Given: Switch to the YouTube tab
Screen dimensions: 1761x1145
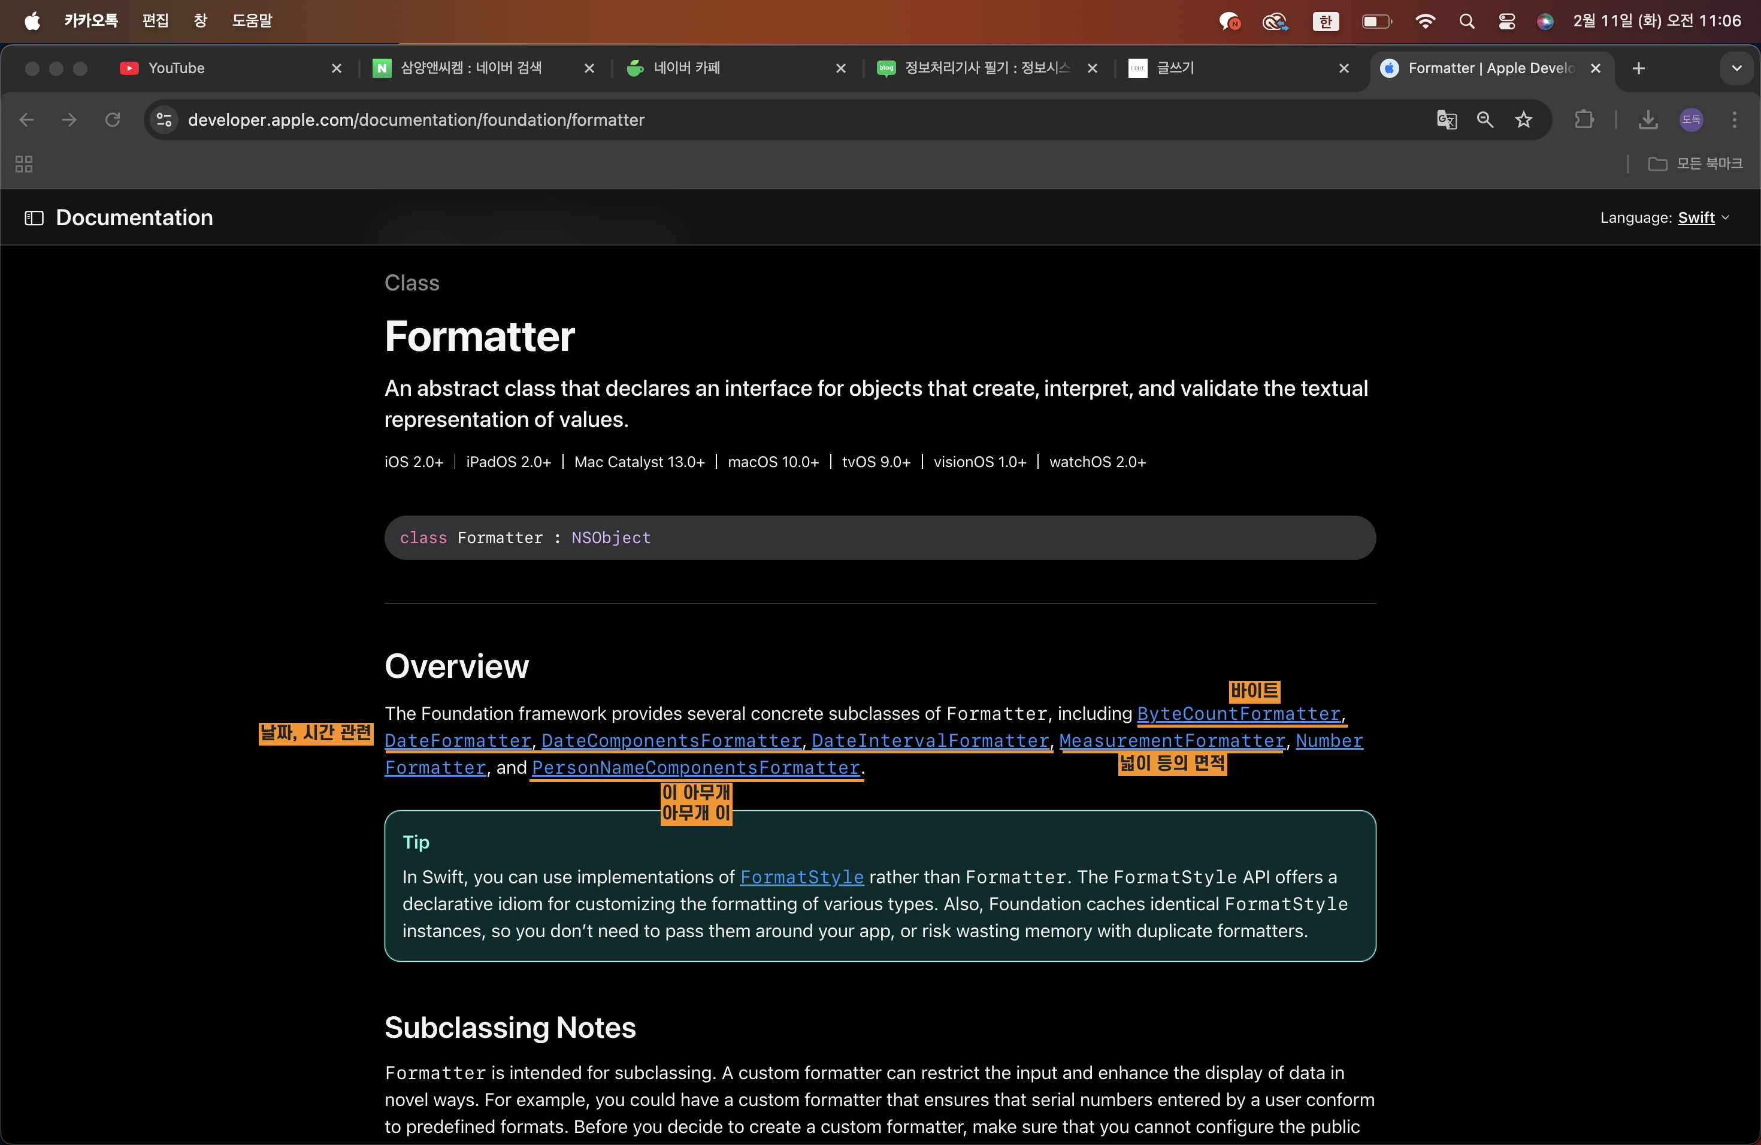Looking at the screenshot, I should [x=176, y=68].
